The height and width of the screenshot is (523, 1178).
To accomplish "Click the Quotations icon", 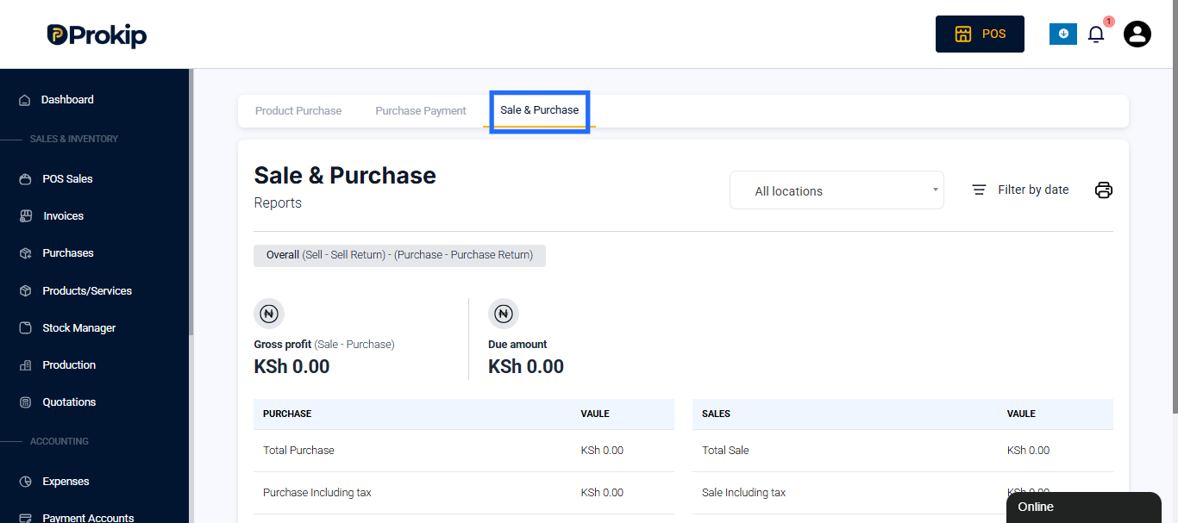I will point(25,402).
